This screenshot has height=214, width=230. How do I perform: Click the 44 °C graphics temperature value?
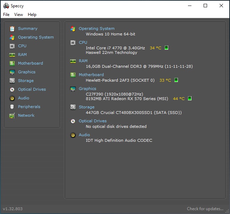(x=179, y=99)
